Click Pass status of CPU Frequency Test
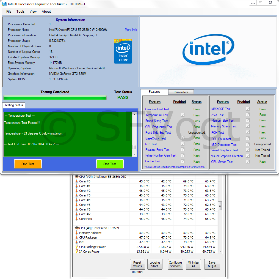The height and width of the screenshot is (279, 279). coord(197,127)
